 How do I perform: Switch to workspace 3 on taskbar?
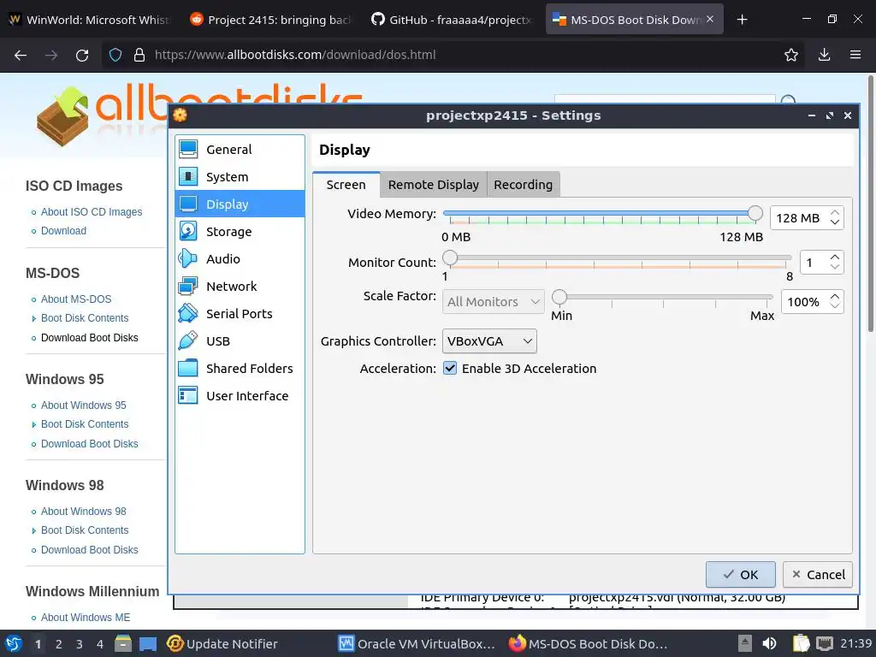pyautogui.click(x=80, y=644)
